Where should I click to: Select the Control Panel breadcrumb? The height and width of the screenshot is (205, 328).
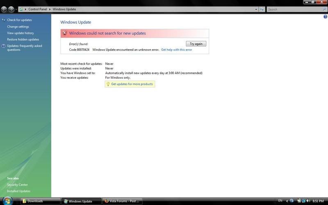(38, 9)
